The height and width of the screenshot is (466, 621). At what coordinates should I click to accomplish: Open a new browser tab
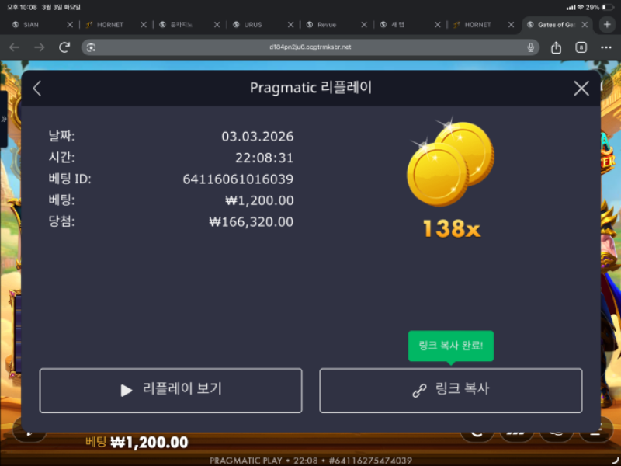607,24
